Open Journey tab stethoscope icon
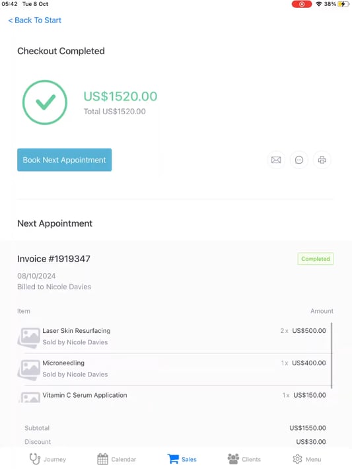The width and height of the screenshot is (352, 469). click(35, 459)
